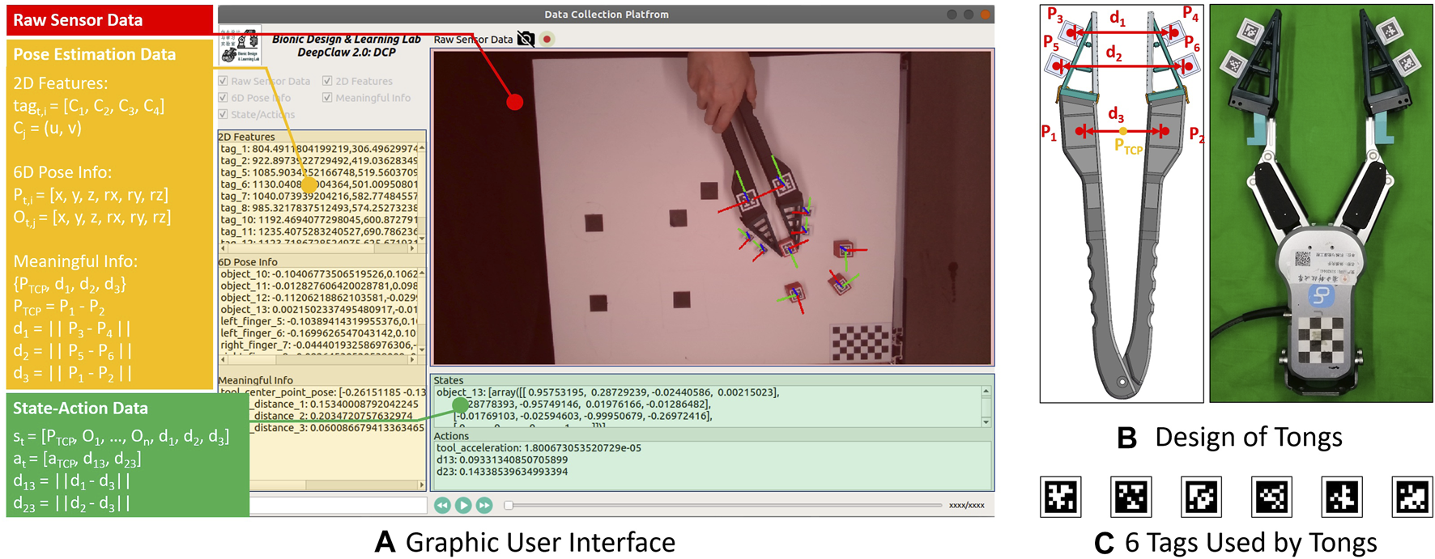
Task: Click right arrow of 6D Pose Info scrollbar
Action: coord(412,358)
